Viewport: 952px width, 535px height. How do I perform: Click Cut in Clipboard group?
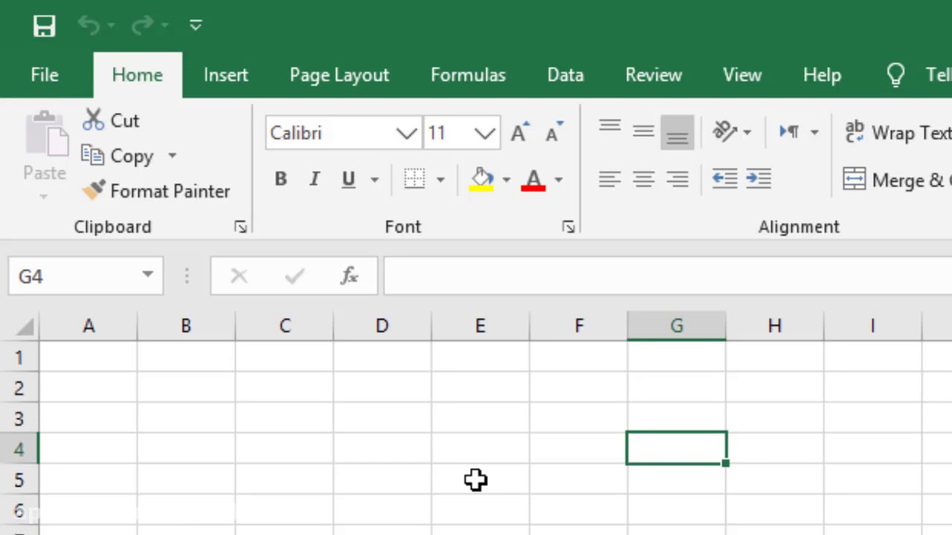[x=111, y=120]
